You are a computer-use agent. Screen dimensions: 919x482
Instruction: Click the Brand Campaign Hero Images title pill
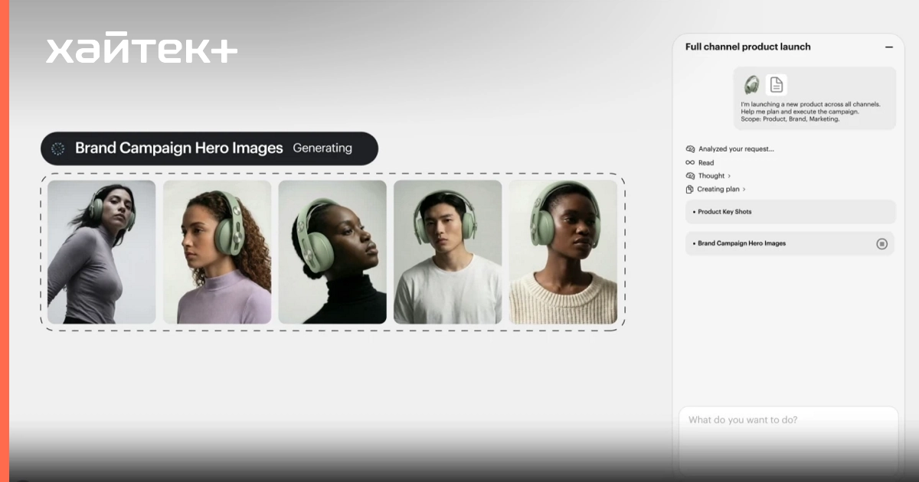tap(178, 148)
